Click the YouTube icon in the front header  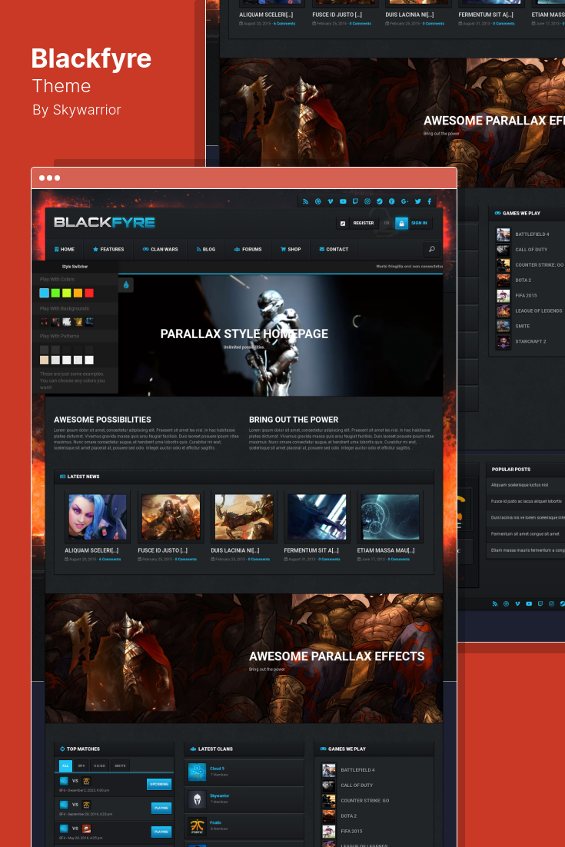pyautogui.click(x=343, y=201)
